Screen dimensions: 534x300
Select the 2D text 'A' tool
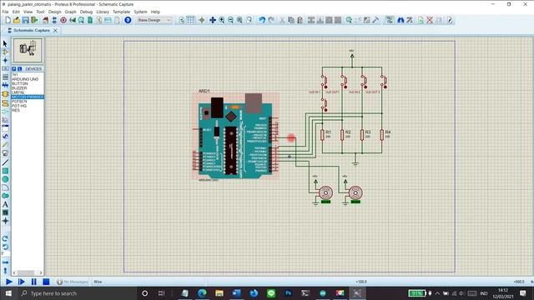pyautogui.click(x=5, y=204)
